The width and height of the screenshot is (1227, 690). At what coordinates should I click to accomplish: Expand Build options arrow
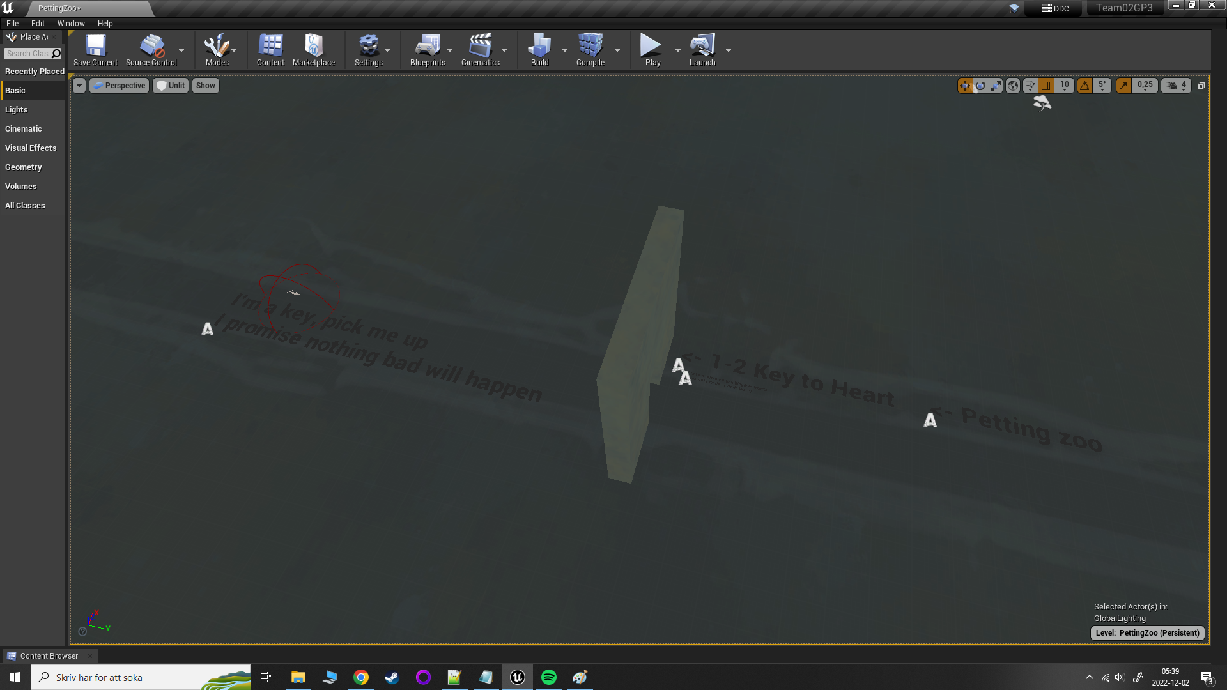(x=565, y=50)
